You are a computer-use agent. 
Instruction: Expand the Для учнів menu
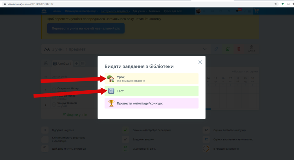click(x=140, y=11)
